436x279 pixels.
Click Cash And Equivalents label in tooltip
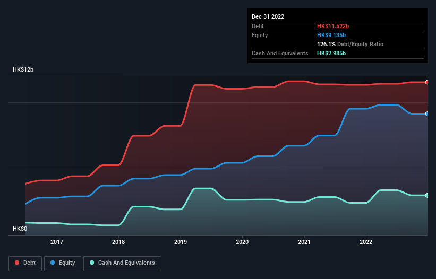280,53
